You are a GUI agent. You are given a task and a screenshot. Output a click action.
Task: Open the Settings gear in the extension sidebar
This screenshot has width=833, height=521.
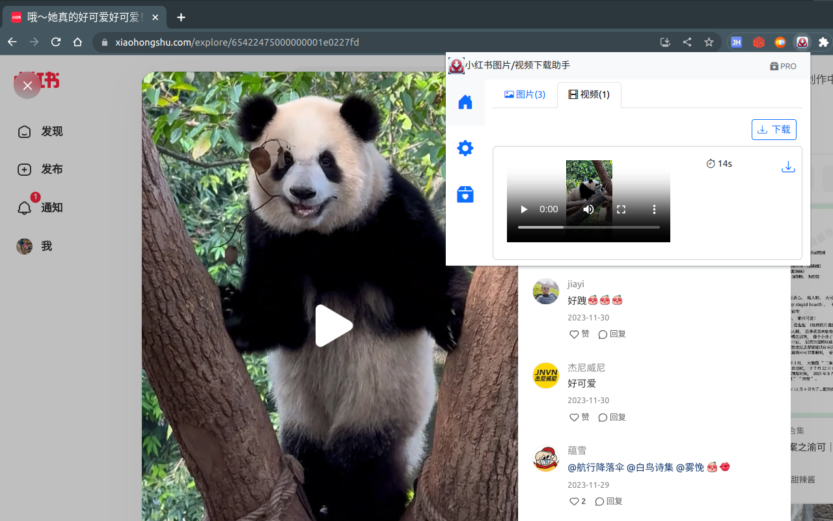click(x=465, y=148)
